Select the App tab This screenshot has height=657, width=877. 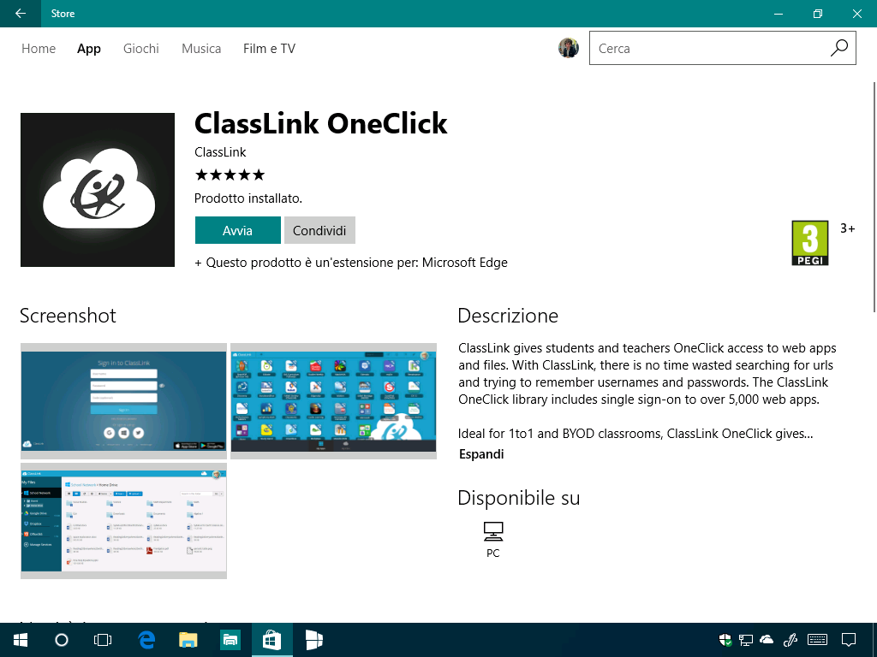[89, 49]
